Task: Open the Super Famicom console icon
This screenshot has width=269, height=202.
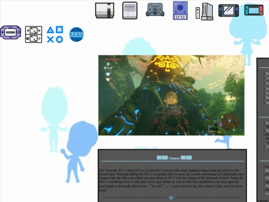Action: pyautogui.click(x=130, y=10)
